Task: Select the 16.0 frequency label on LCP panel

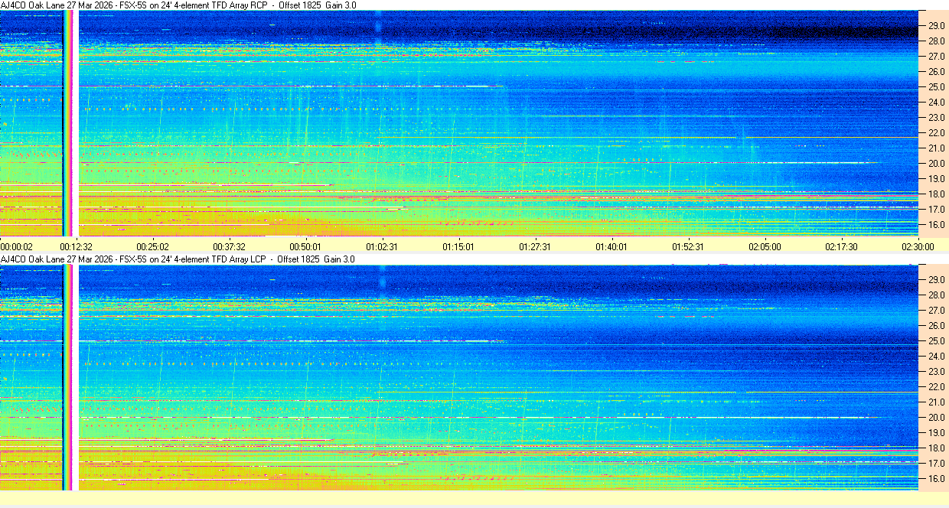Action: (937, 479)
